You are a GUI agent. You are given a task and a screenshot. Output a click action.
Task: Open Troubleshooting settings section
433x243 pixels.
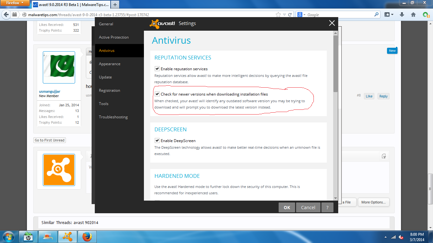tap(120, 117)
